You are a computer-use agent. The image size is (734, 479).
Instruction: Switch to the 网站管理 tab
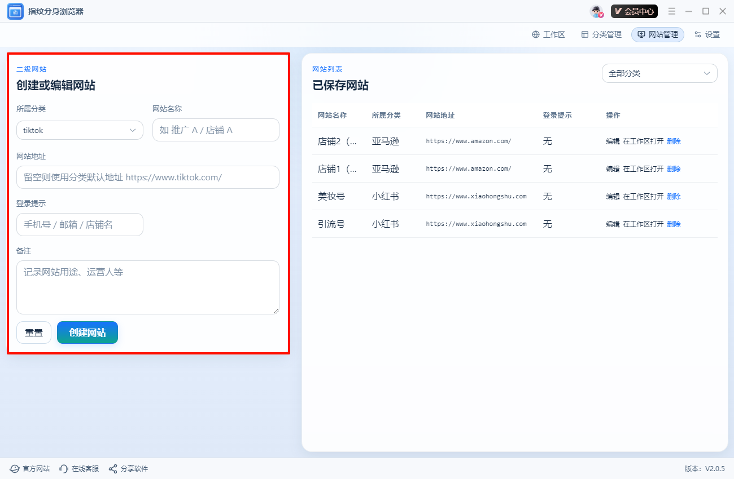click(658, 34)
